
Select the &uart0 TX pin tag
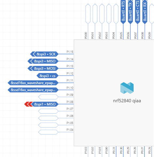coord(130,11)
